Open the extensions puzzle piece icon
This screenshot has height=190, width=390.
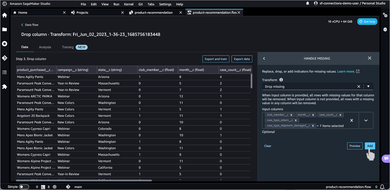tap(5, 87)
